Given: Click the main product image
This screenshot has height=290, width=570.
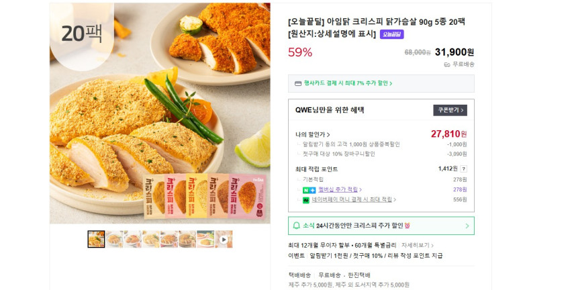Looking at the screenshot, I should pos(160,113).
